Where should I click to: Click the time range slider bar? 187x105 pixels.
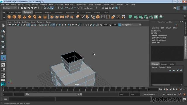click(x=54, y=94)
